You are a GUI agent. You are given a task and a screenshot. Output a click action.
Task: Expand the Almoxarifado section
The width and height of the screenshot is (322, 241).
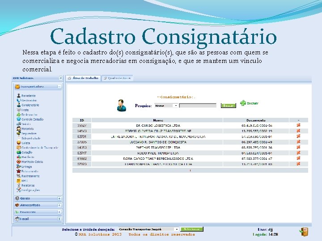pos(59,205)
